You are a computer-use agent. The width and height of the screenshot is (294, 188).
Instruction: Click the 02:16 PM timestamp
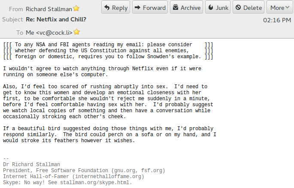click(277, 20)
